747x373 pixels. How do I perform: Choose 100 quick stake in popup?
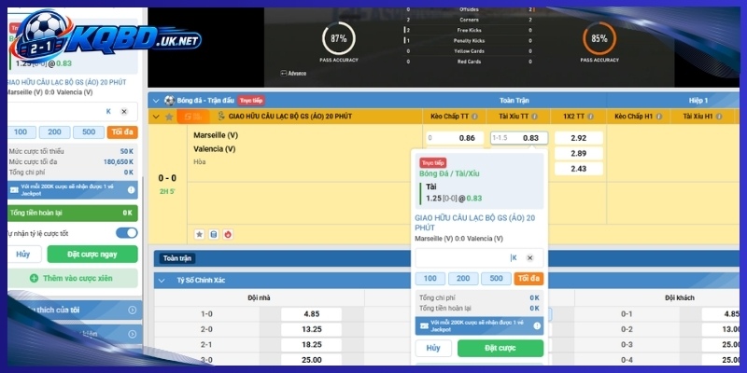click(x=430, y=279)
